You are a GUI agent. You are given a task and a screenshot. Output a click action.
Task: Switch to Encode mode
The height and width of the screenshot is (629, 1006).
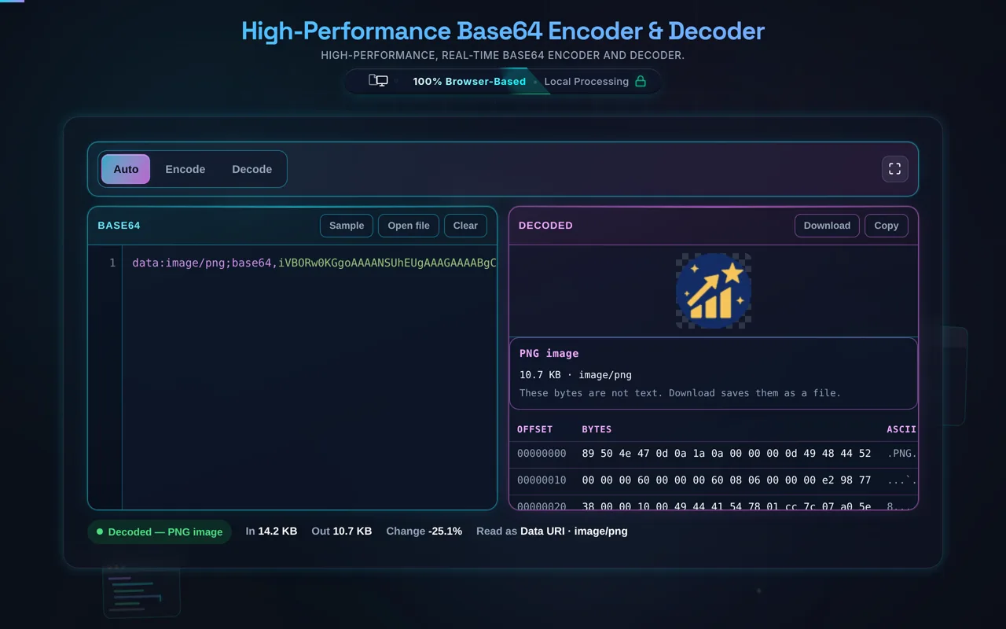point(185,169)
